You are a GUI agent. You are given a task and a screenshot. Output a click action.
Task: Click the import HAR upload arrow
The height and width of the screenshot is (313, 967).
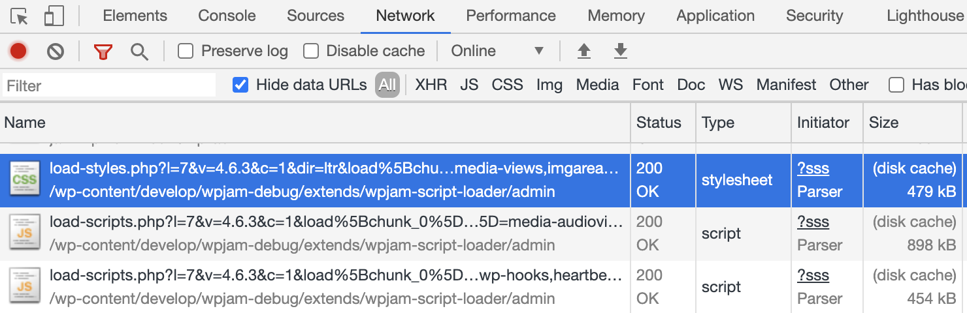pos(584,51)
